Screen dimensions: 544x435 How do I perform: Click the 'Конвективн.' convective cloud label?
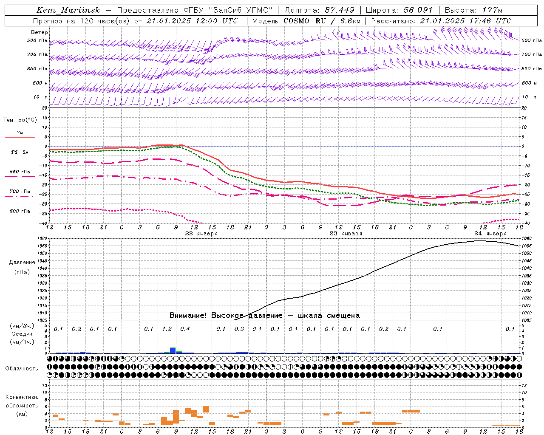[22, 397]
